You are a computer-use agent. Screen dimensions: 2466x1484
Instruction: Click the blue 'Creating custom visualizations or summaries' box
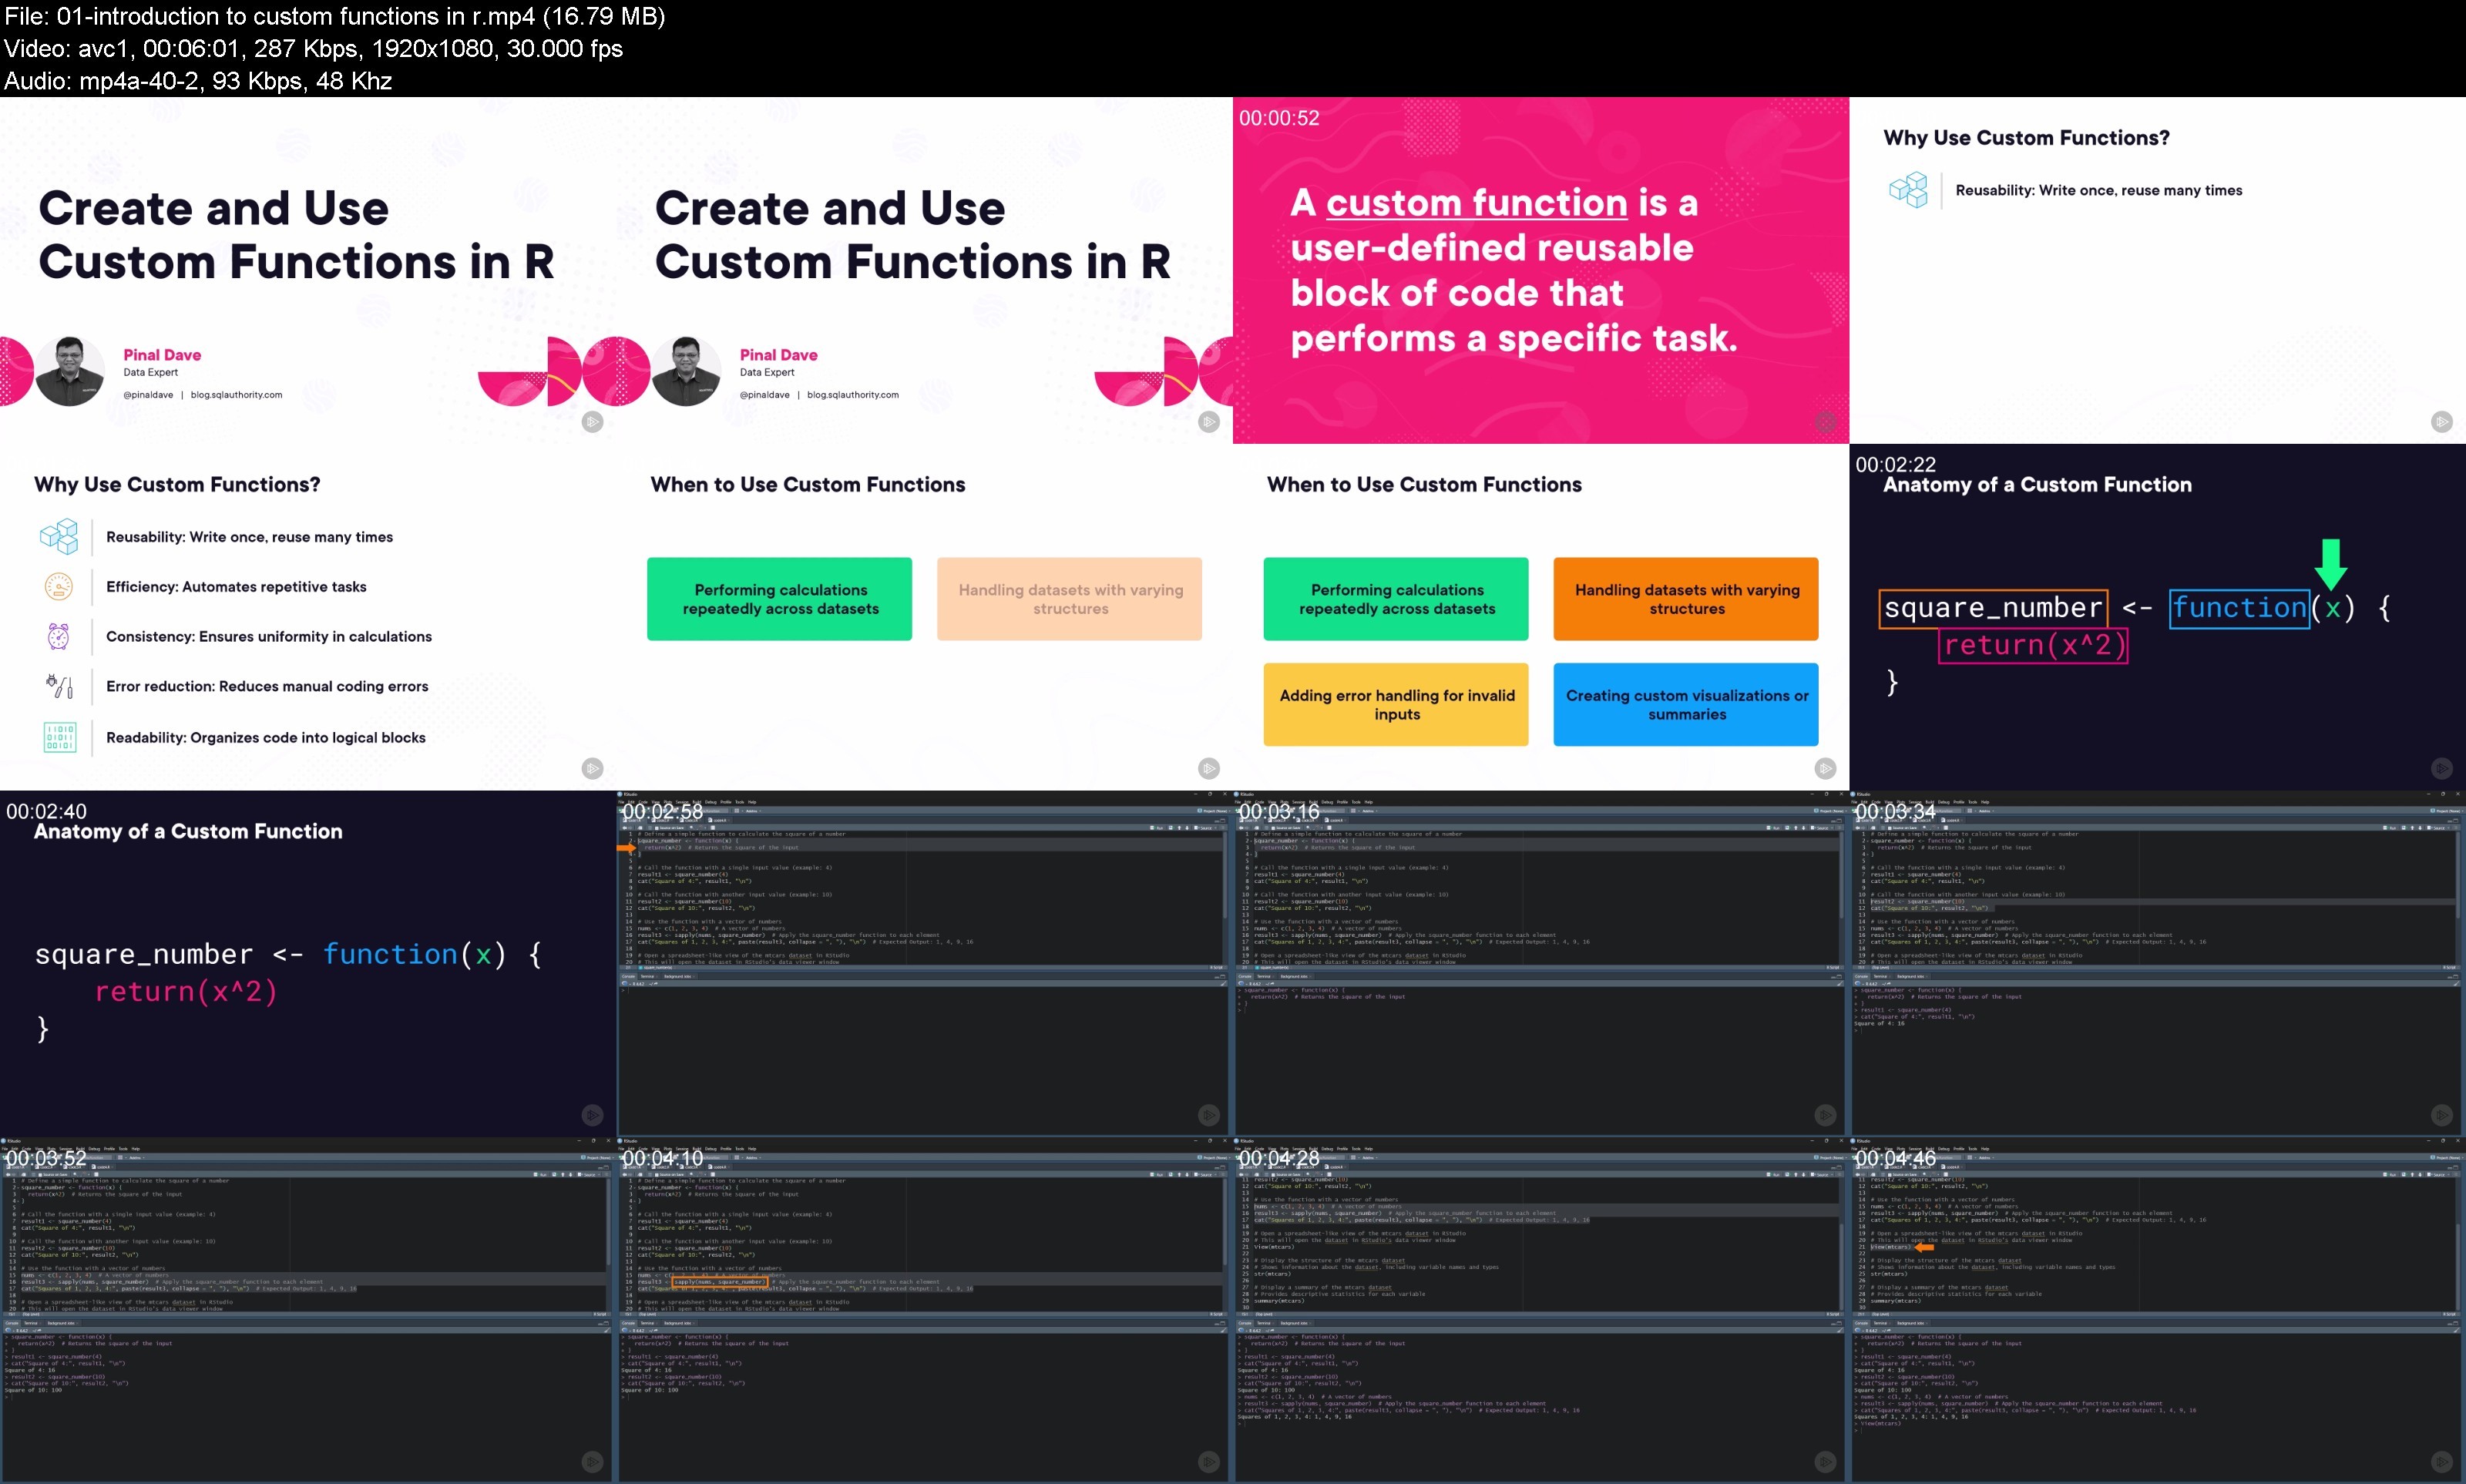tap(1686, 704)
